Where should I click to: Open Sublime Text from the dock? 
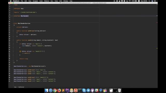[63, 90]
